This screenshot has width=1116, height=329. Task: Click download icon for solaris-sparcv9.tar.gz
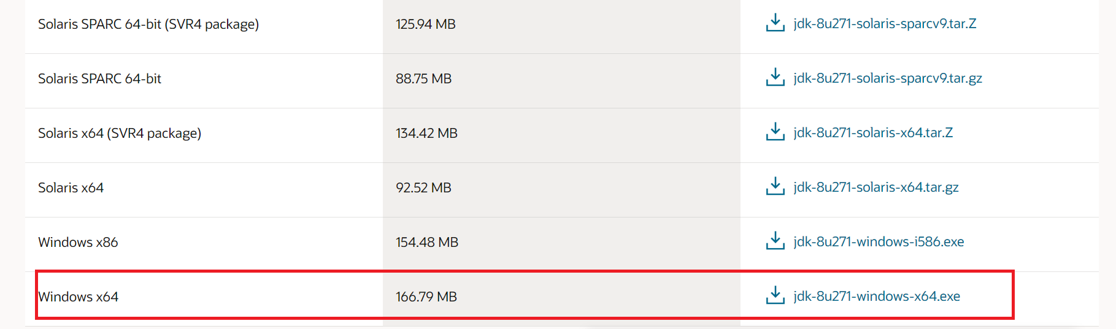pyautogui.click(x=775, y=78)
